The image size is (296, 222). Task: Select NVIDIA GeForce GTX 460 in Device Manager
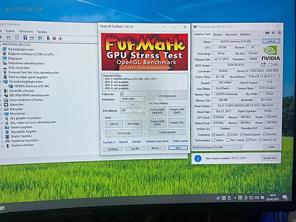pyautogui.click(x=32, y=86)
